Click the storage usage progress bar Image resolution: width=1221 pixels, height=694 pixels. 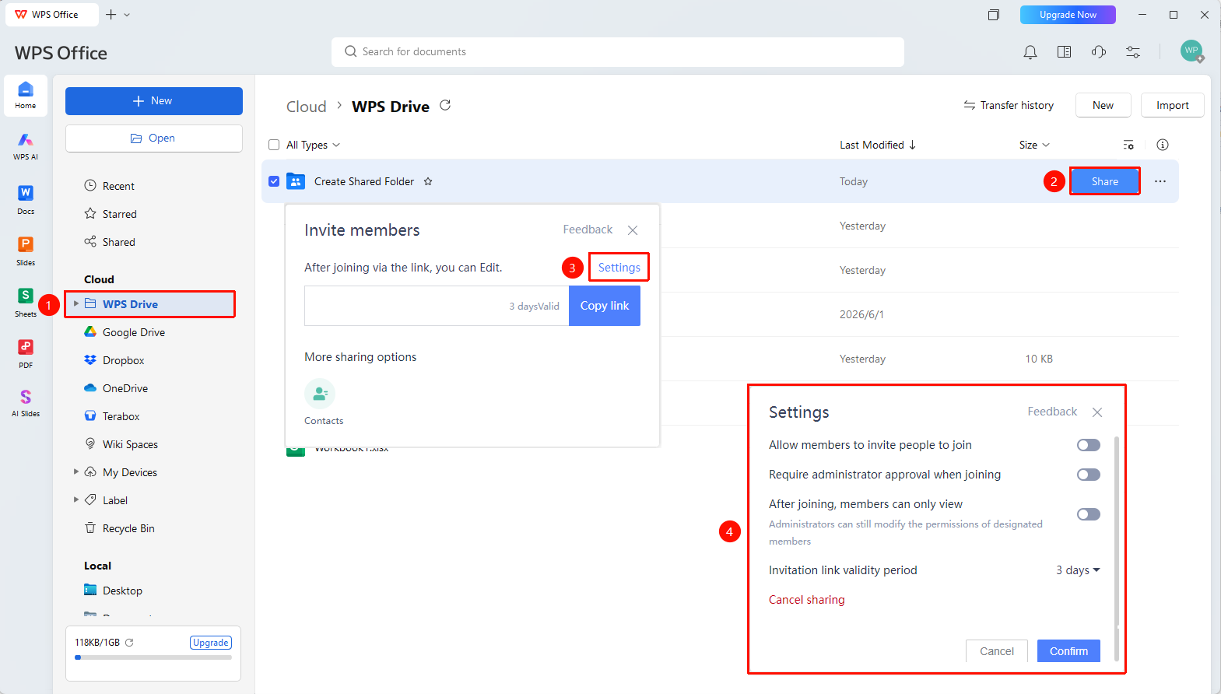[x=153, y=657]
